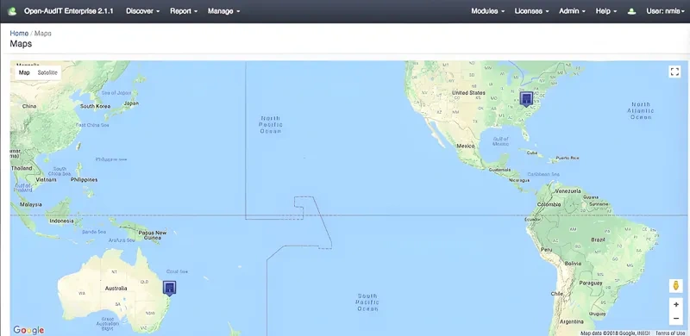Screen dimensions: 690x336
Task: Open the Licenses menu
Action: pyautogui.click(x=531, y=11)
